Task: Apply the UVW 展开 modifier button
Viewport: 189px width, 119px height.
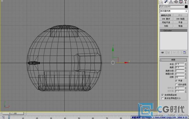Action: [x=166, y=19]
